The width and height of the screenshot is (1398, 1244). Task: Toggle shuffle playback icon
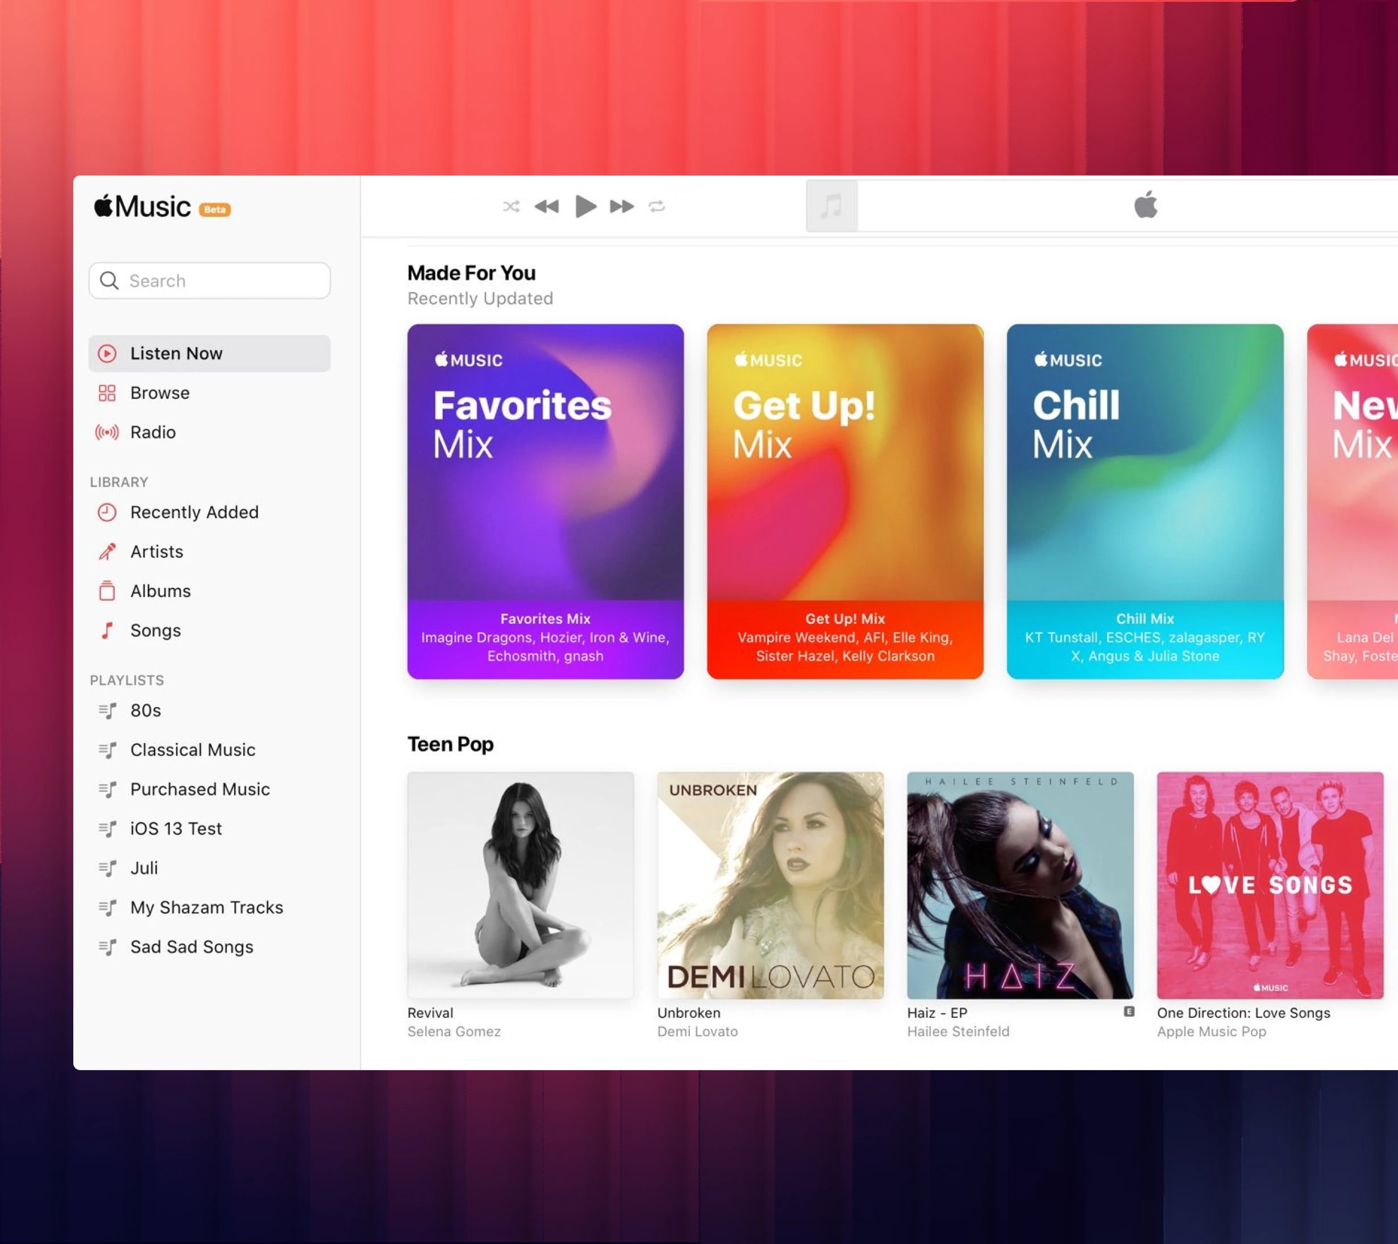point(511,206)
